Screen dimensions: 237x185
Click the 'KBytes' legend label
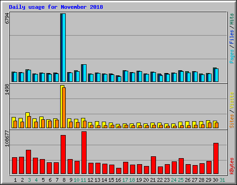tap(231, 166)
